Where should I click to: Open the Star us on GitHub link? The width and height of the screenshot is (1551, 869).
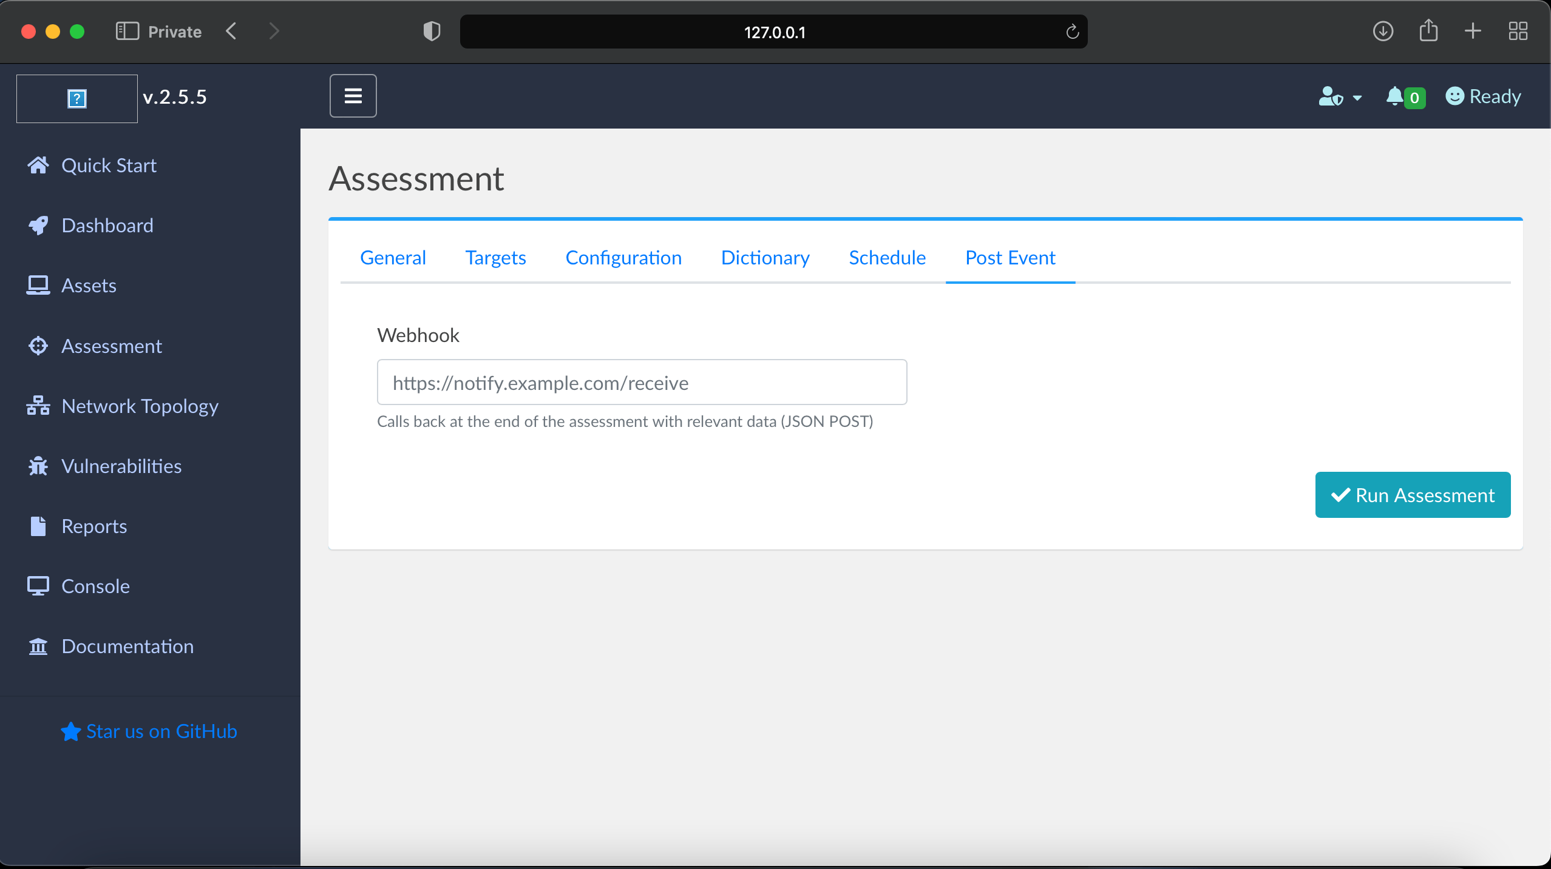click(x=149, y=731)
